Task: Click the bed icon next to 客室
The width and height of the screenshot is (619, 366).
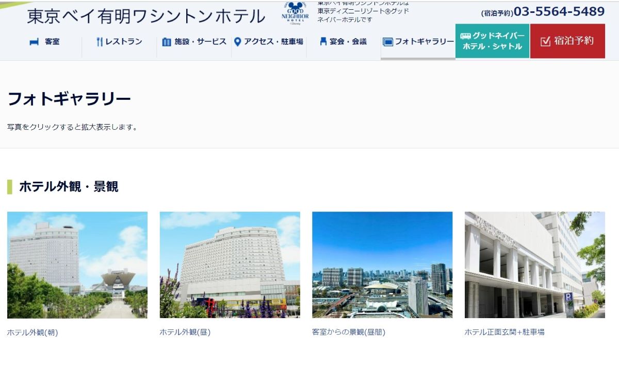Action: pos(34,42)
